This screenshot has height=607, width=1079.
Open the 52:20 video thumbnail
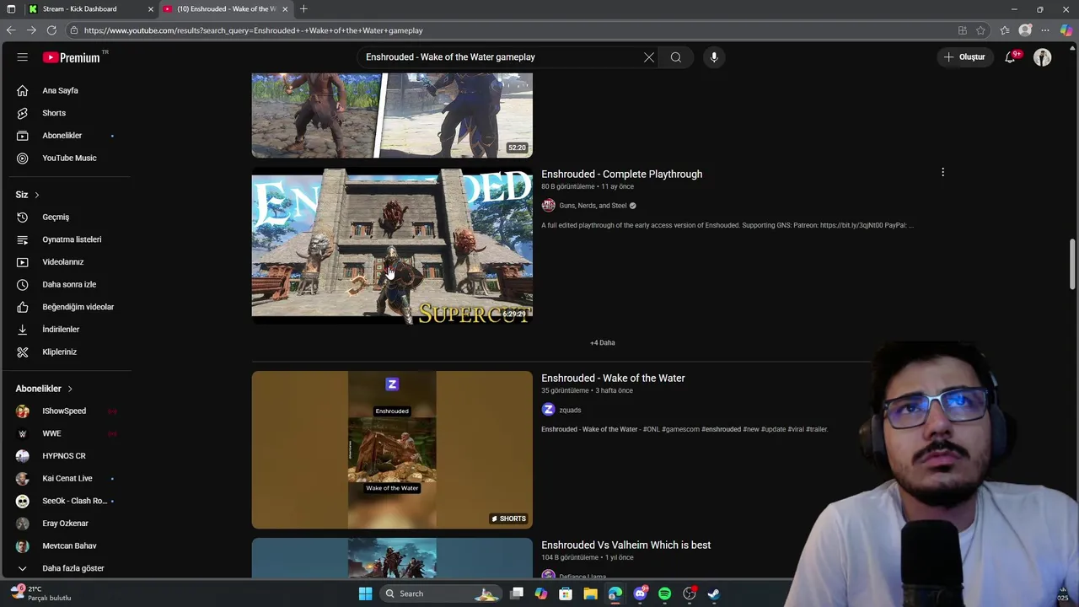(x=392, y=115)
